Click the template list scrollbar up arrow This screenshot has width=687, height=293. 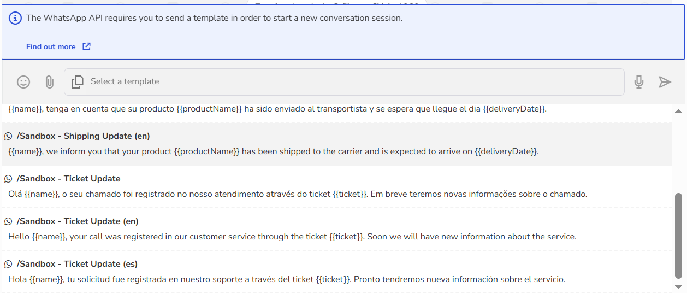coord(678,111)
